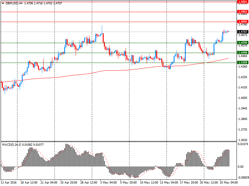Click the MACD scale value -0.00829
The image size is (249, 186).
point(243,177)
